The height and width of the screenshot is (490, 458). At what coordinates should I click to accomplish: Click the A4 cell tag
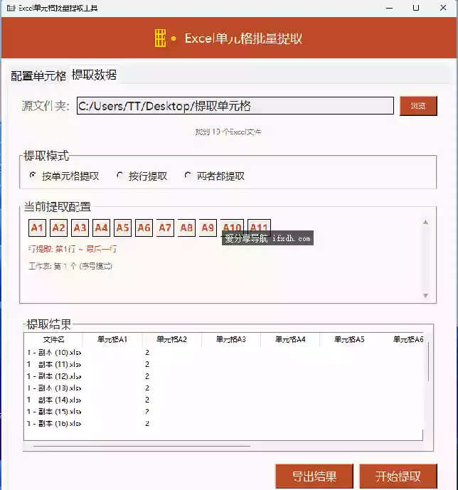(x=101, y=228)
